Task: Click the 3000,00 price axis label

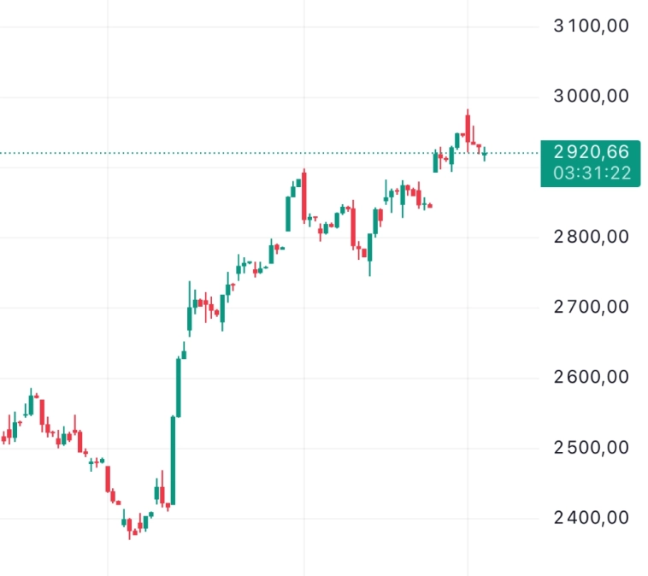Action: (x=592, y=97)
